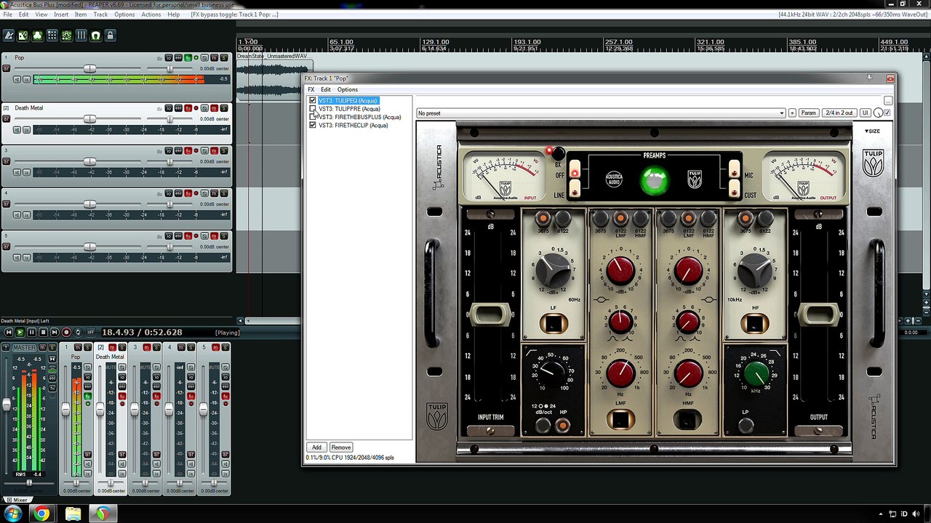Open Options menu in FX window

(348, 89)
